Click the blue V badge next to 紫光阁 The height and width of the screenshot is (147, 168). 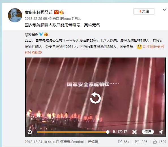41,34
